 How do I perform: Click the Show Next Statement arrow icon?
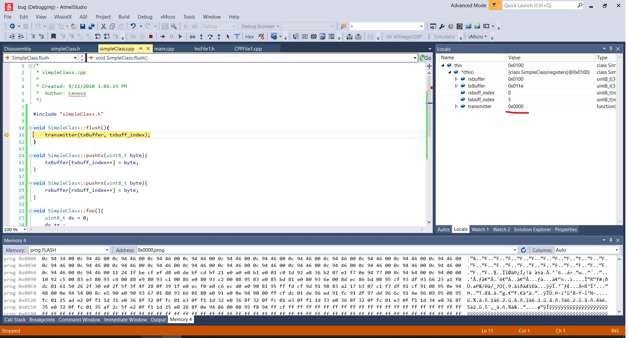pyautogui.click(x=163, y=36)
